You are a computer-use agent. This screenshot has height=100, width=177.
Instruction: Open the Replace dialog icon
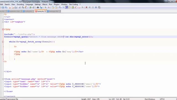point(41,7)
